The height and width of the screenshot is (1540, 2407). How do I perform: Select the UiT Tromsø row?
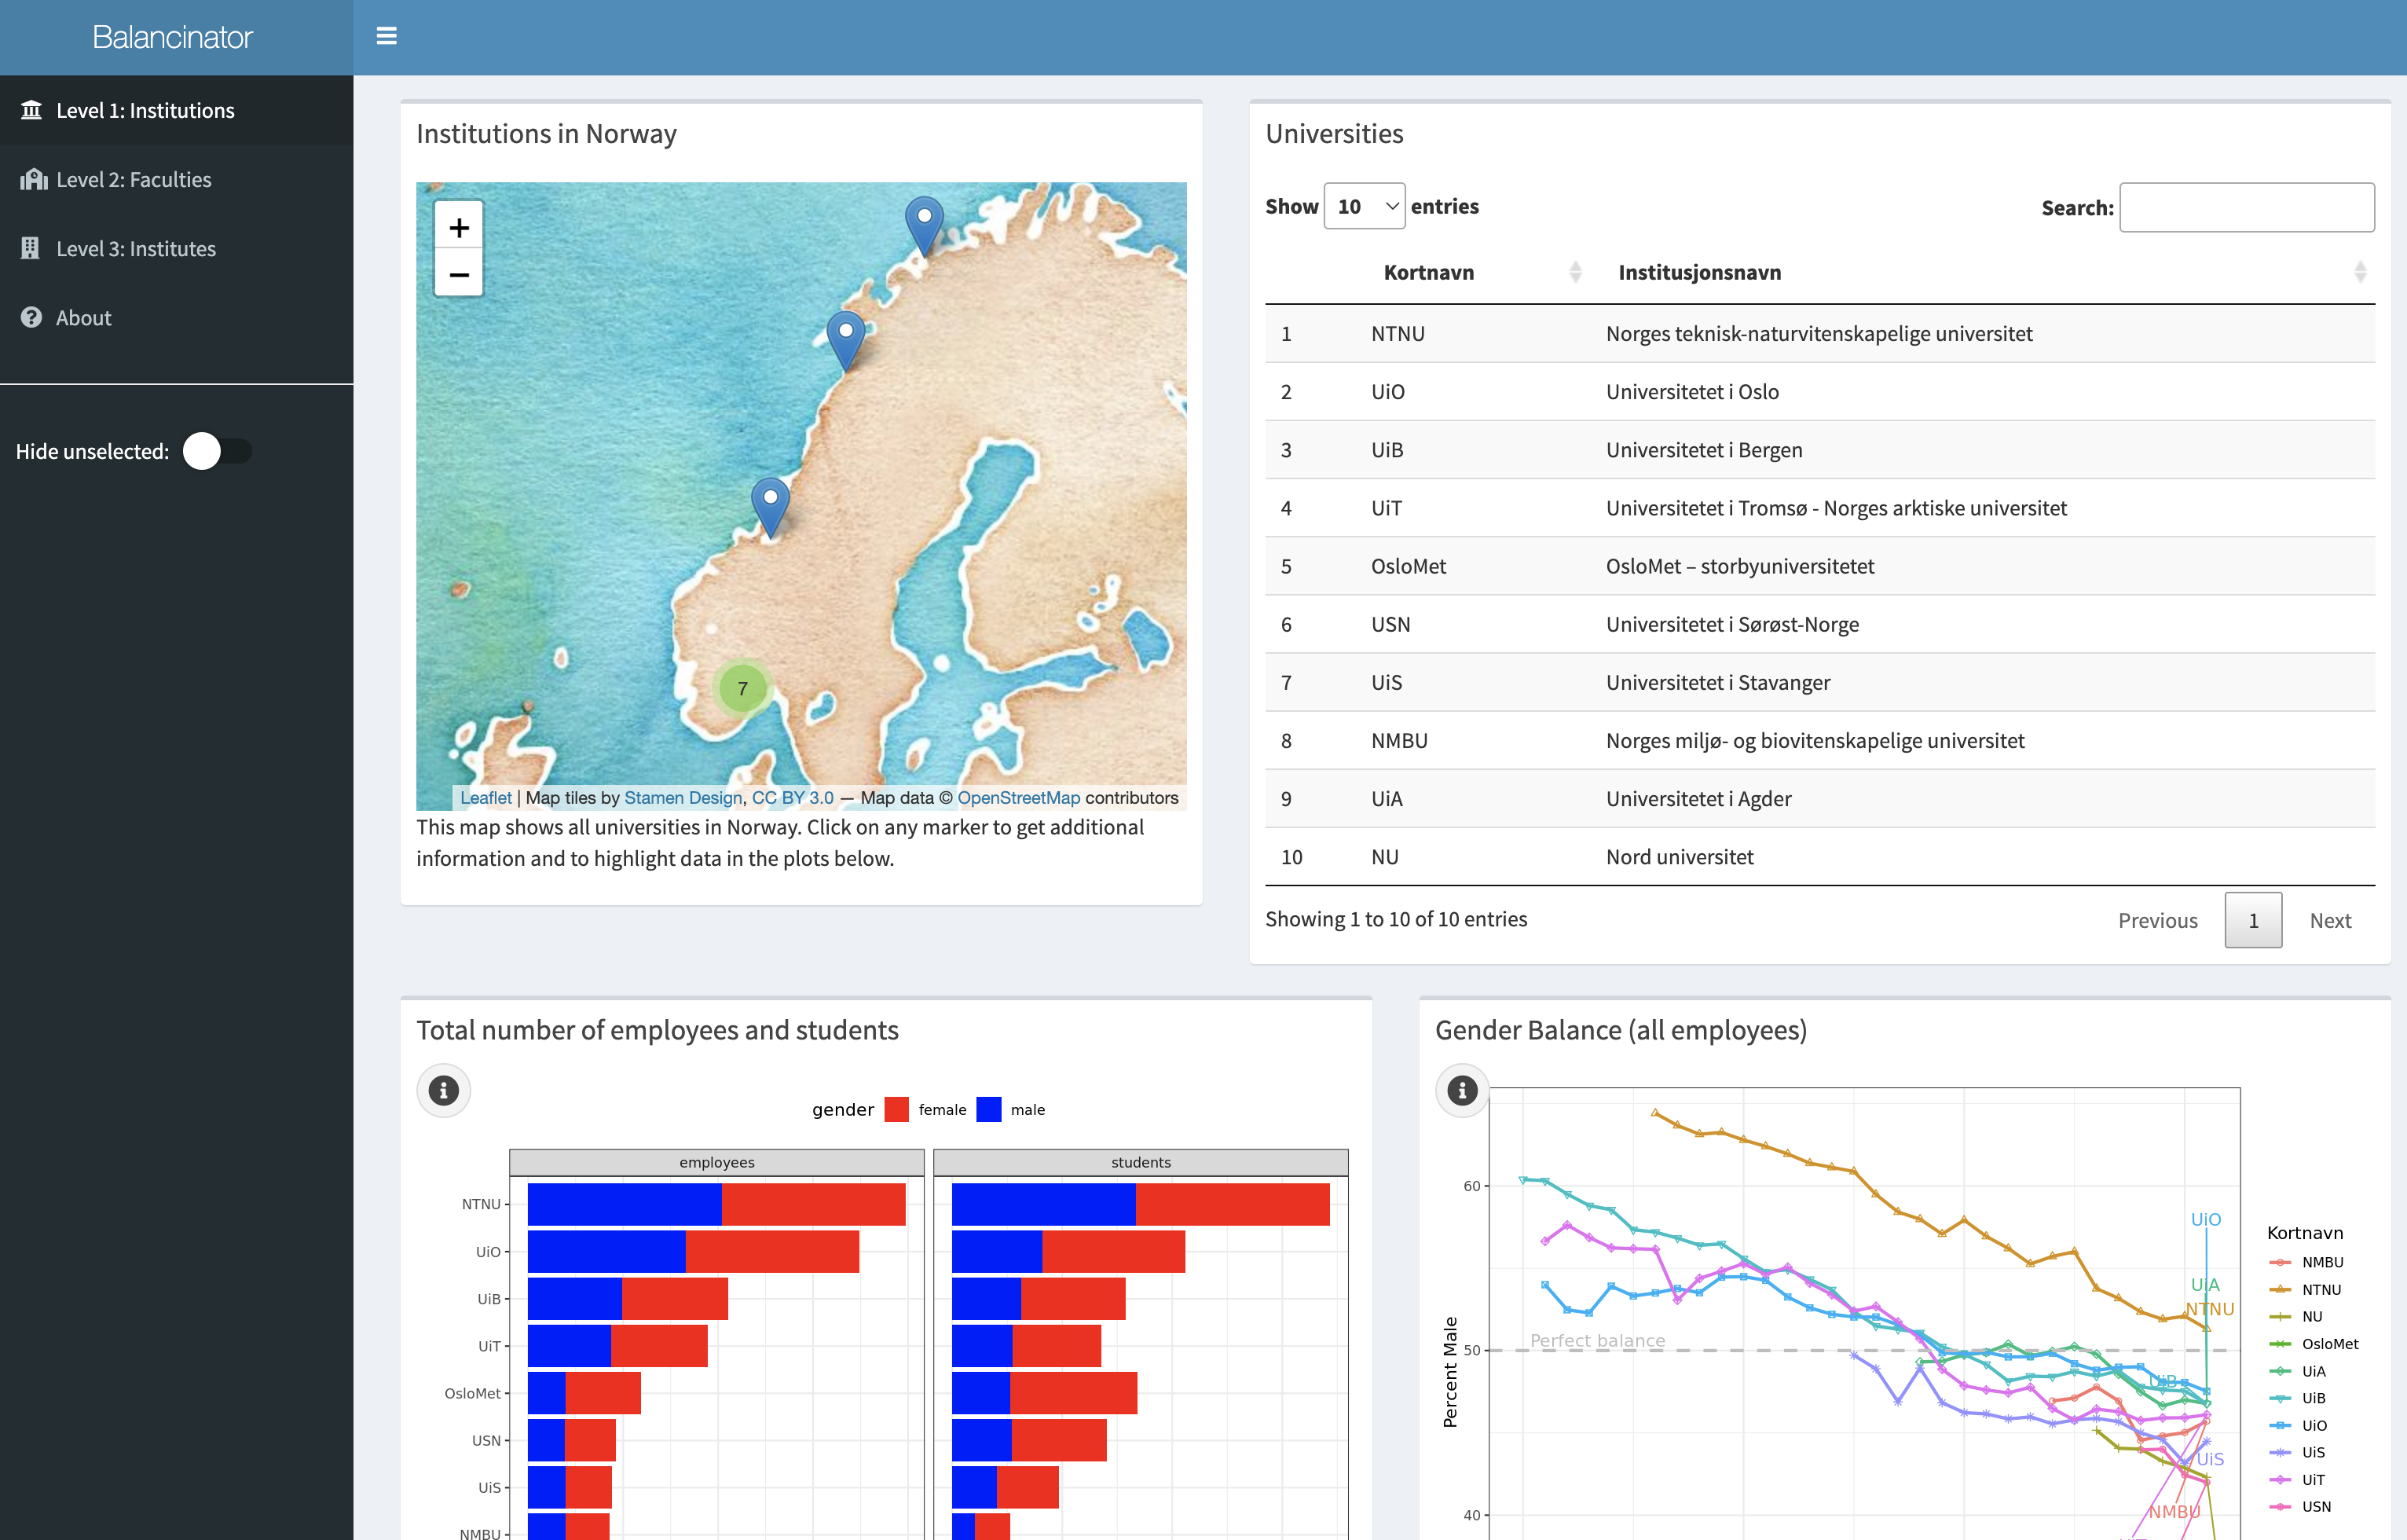coord(1819,507)
